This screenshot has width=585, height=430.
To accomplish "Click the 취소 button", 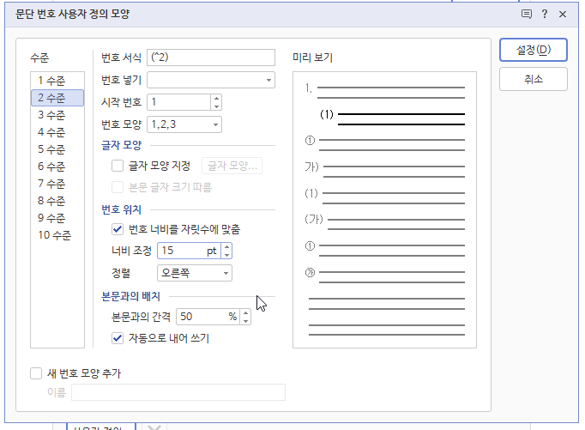I will [x=534, y=79].
